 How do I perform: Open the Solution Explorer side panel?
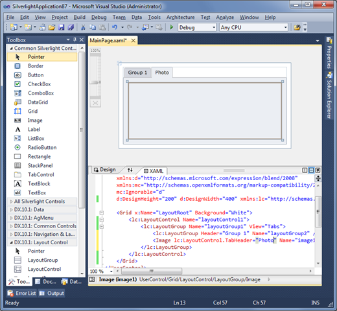(x=329, y=95)
